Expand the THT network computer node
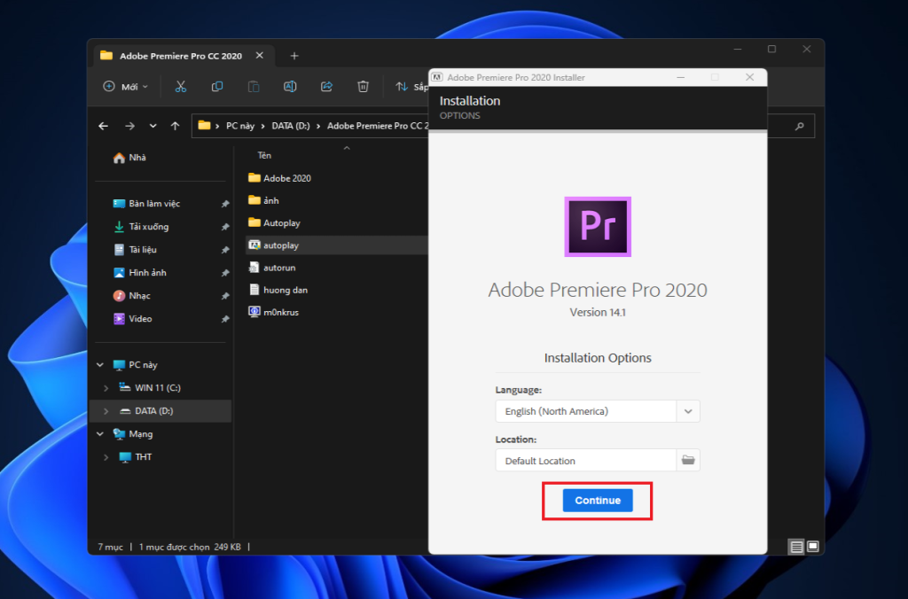The image size is (908, 599). pos(106,456)
